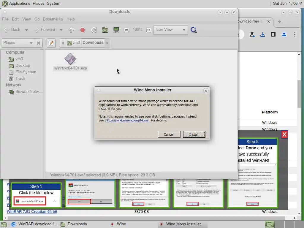Open the Edit menu
This screenshot has height=228, width=304.
(15, 19)
